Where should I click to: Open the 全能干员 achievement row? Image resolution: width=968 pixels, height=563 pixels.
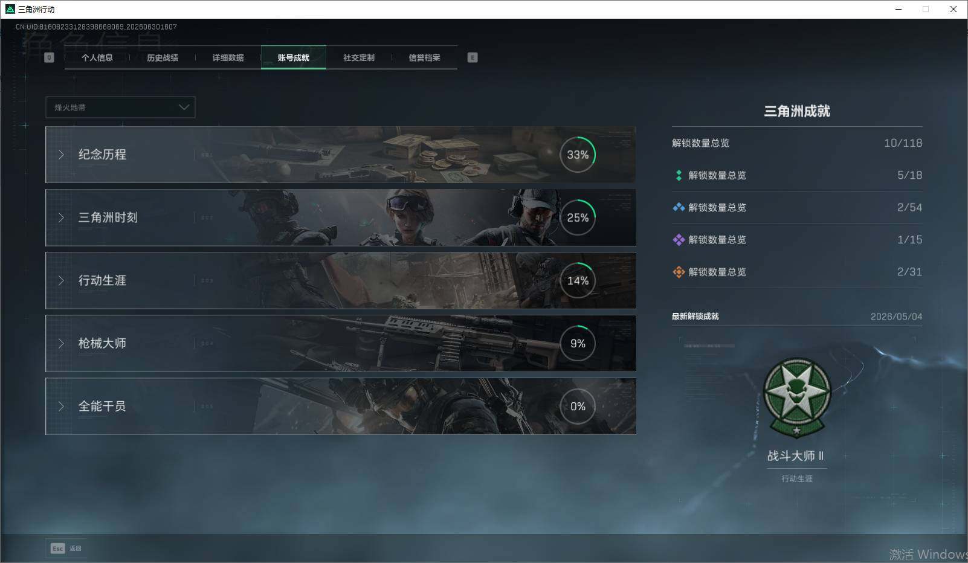(x=341, y=406)
